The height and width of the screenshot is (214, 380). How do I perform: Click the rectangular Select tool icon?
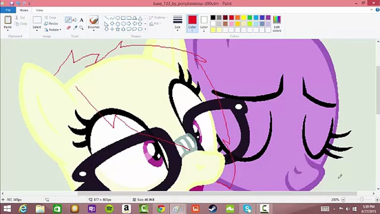click(37, 20)
